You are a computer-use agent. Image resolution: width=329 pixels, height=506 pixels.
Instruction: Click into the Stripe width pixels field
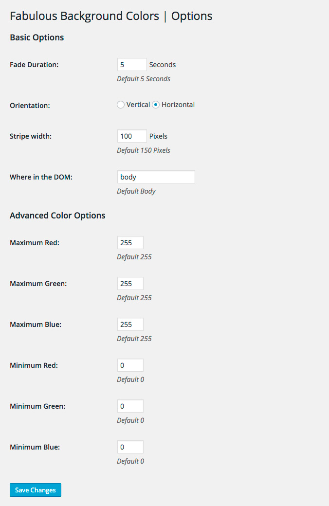pos(132,136)
